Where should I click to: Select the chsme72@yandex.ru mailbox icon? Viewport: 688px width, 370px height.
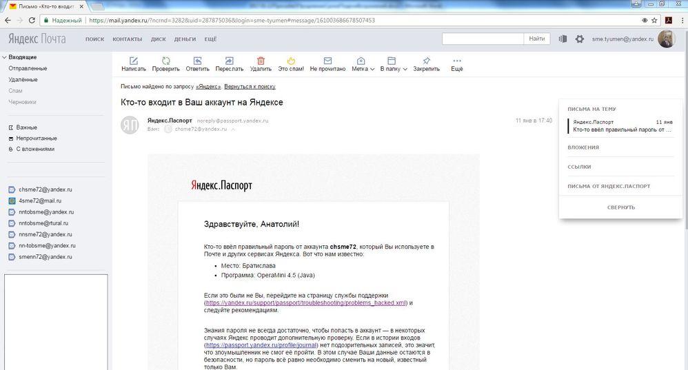[12, 189]
